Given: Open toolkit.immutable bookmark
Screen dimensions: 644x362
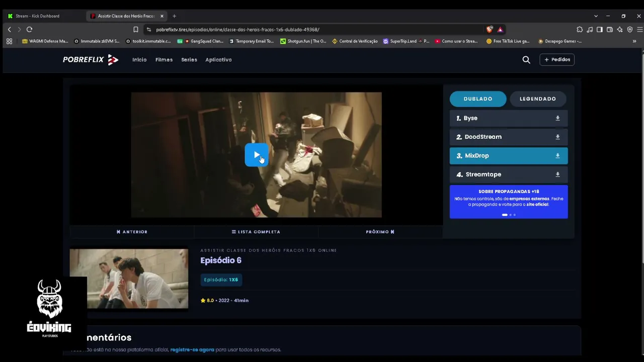Looking at the screenshot, I should tap(148, 41).
